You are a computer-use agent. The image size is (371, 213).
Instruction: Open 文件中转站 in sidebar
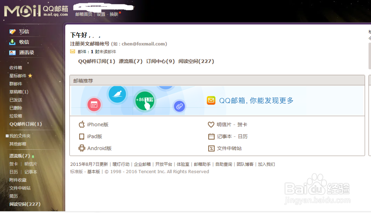[20, 188]
